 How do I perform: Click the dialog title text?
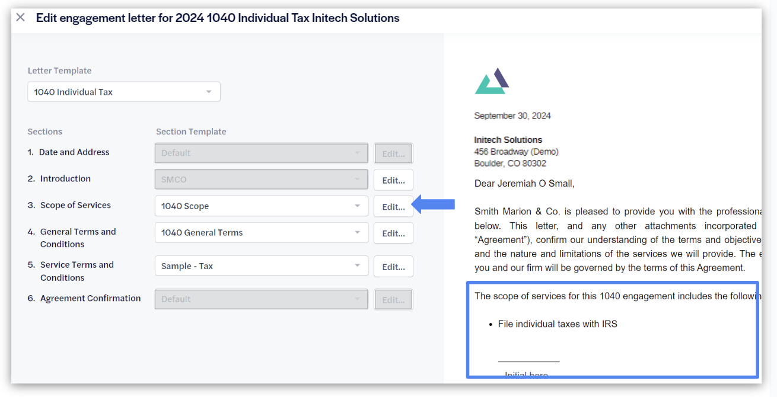218,18
